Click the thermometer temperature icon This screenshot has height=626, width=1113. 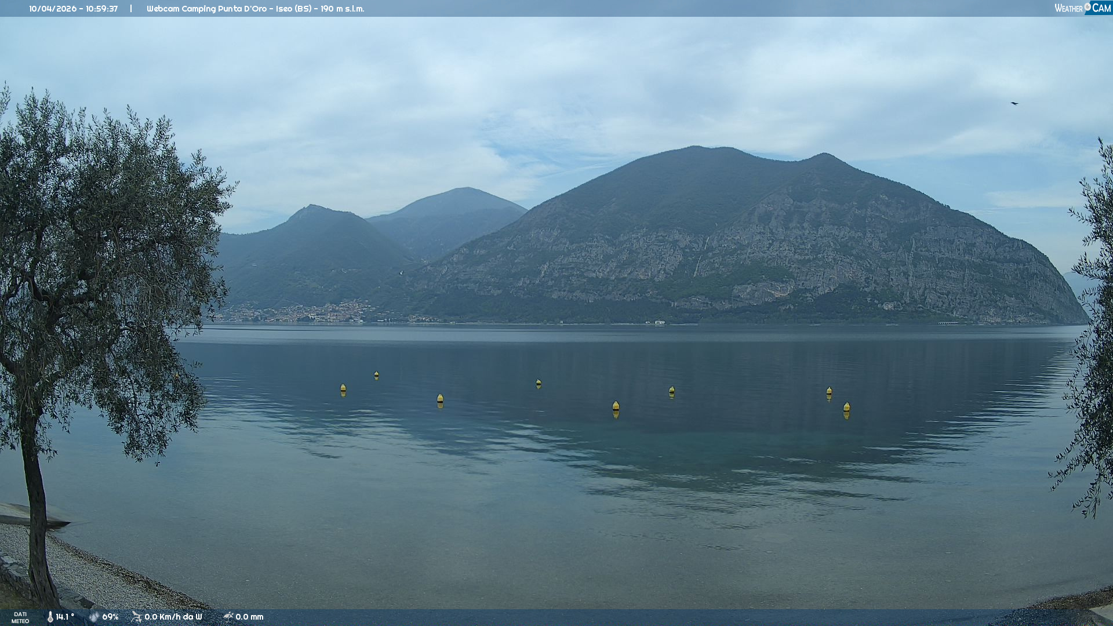pyautogui.click(x=50, y=617)
